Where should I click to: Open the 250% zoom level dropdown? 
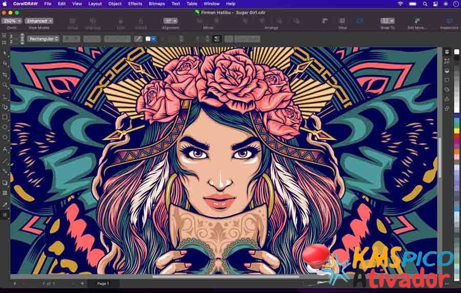12,21
